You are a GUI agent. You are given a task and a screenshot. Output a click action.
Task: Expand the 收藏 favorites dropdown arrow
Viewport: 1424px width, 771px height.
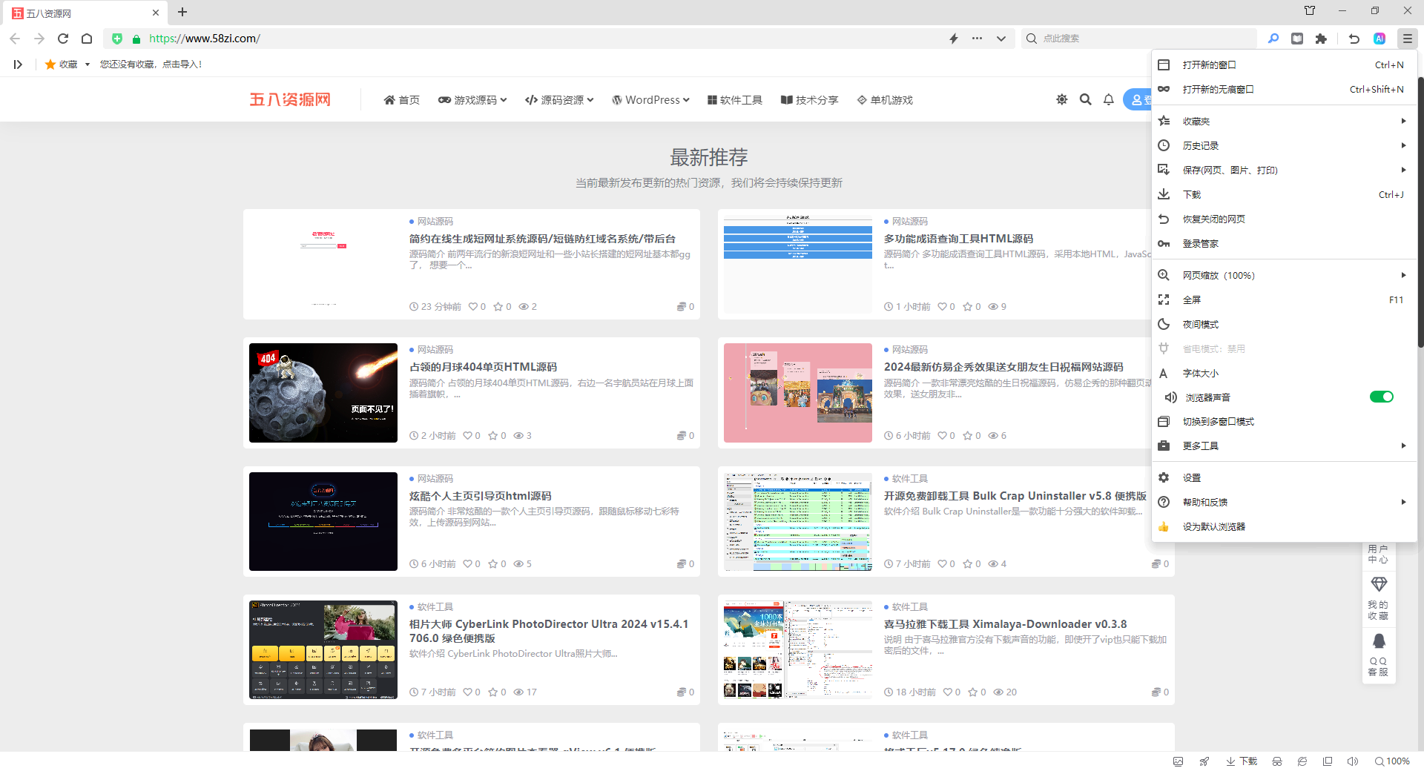(88, 64)
